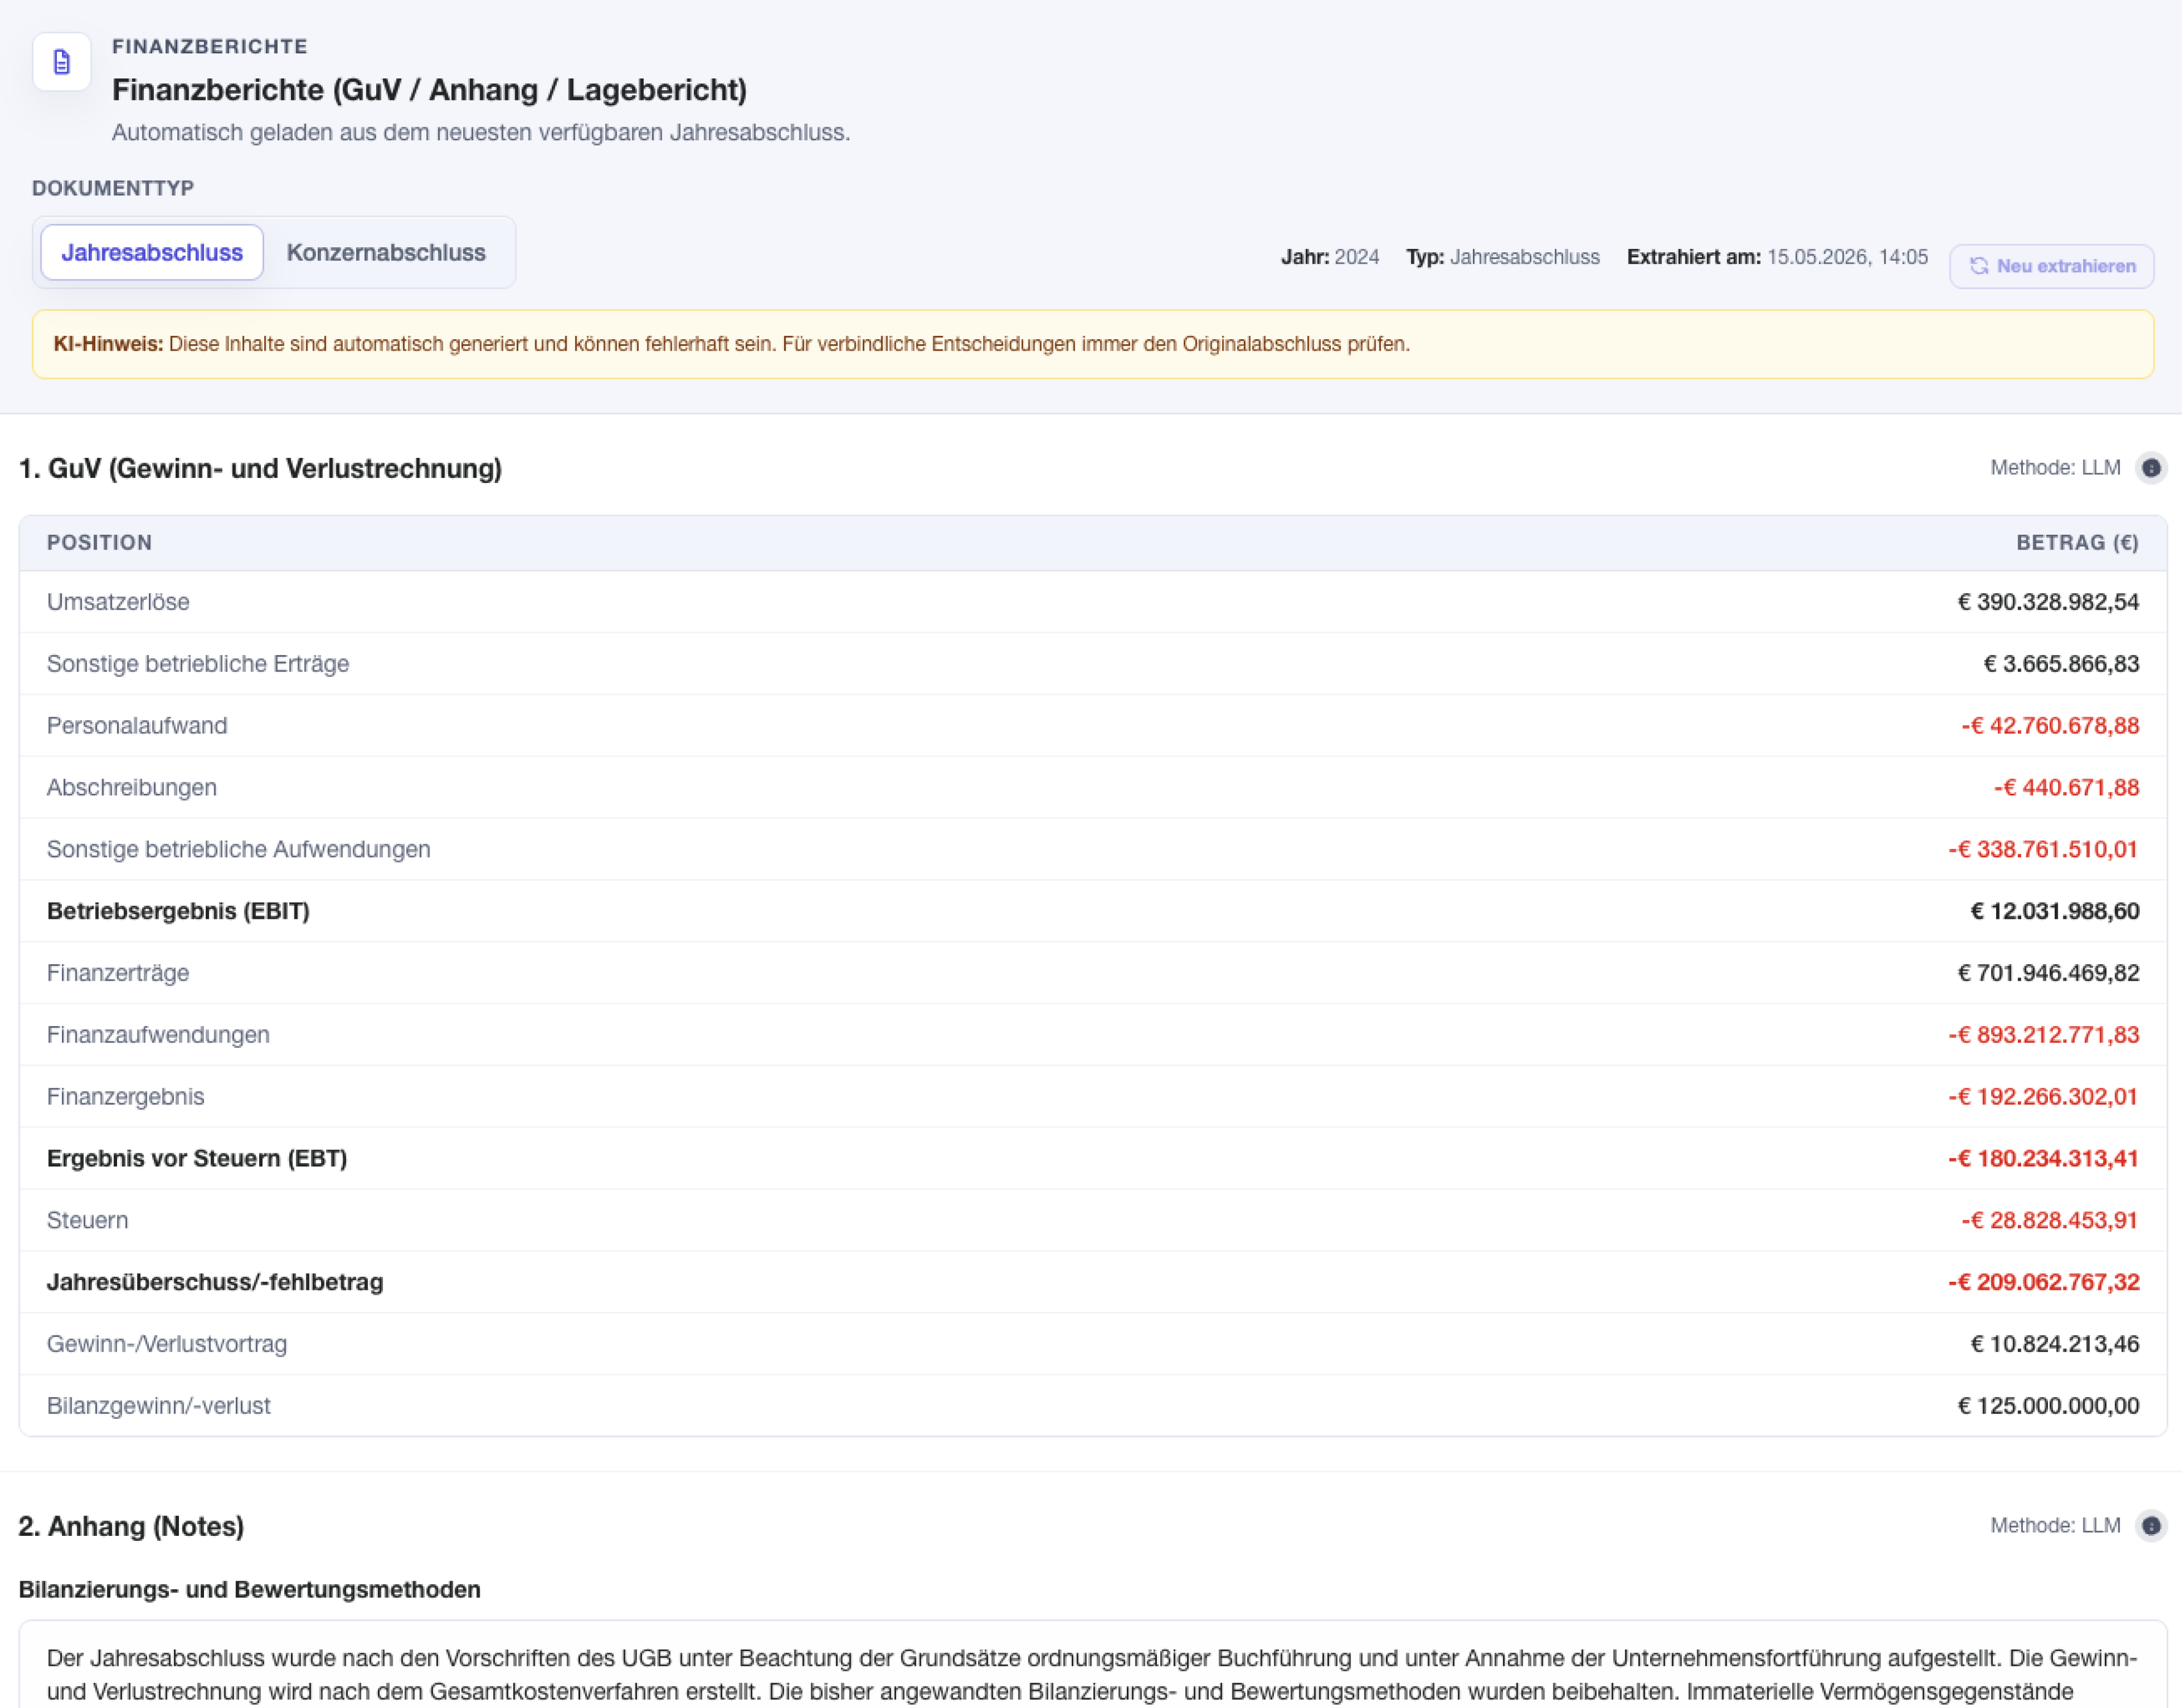The image size is (2182, 1708).
Task: Click the amount -€ 192.266.302,01
Action: coord(2043,1097)
